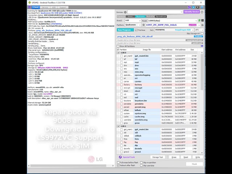Screen dimensions: 232x174
Task: Select the system.img image file cell
Action: [x=147, y=113]
